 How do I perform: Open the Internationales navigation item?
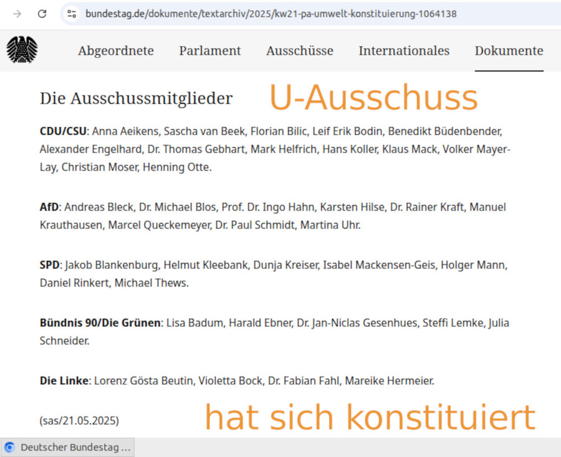pos(404,51)
